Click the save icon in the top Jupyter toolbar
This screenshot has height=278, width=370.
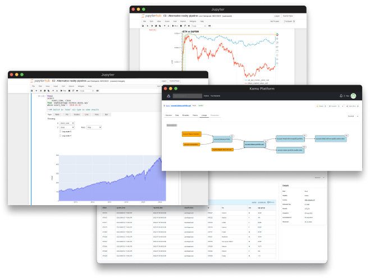143,26
